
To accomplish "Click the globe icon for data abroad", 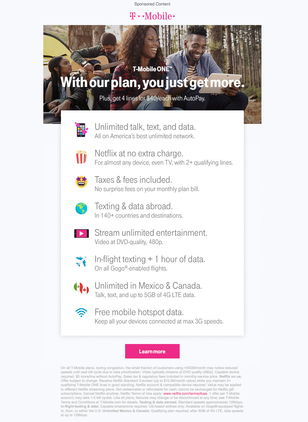I will [81, 208].
